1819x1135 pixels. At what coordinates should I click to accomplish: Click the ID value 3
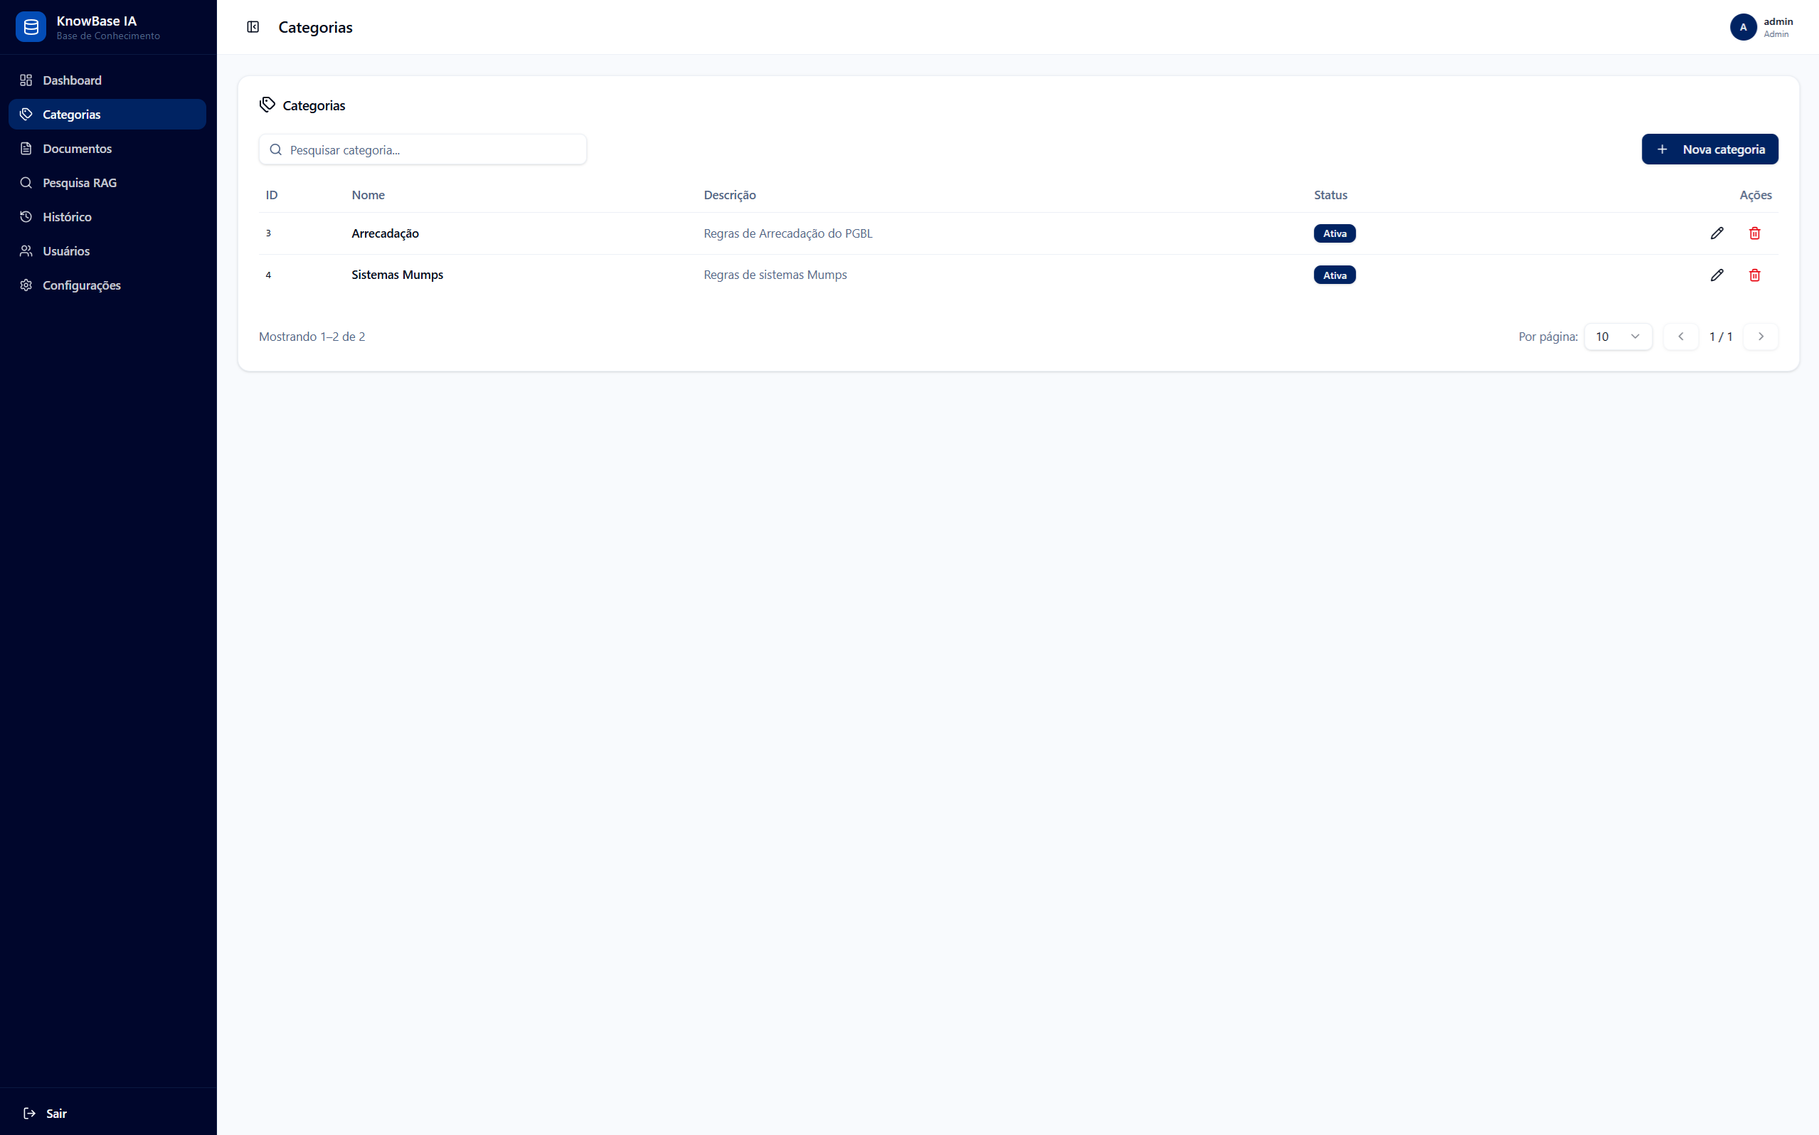pyautogui.click(x=268, y=233)
